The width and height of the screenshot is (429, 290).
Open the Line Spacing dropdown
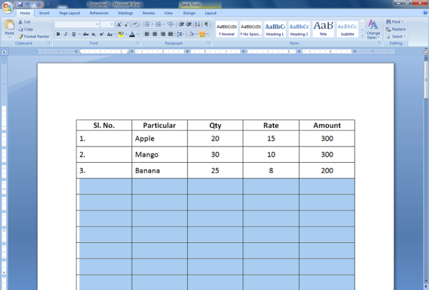pyautogui.click(x=180, y=34)
